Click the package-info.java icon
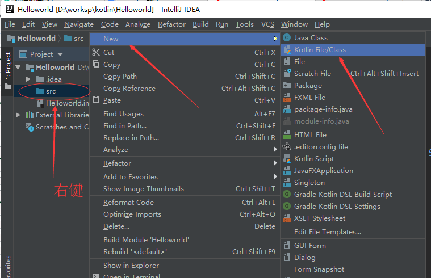Image resolution: width=431 pixels, height=278 pixels. click(x=287, y=109)
